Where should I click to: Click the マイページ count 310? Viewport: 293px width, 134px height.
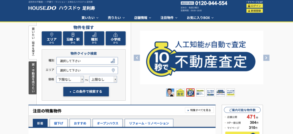(x=252, y=128)
